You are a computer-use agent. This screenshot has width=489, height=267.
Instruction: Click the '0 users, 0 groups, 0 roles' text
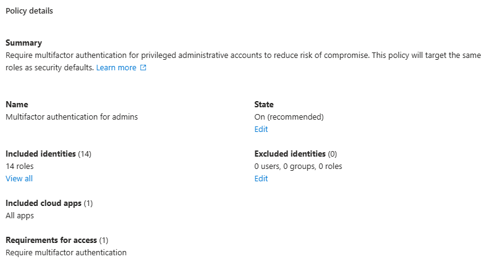click(x=298, y=166)
